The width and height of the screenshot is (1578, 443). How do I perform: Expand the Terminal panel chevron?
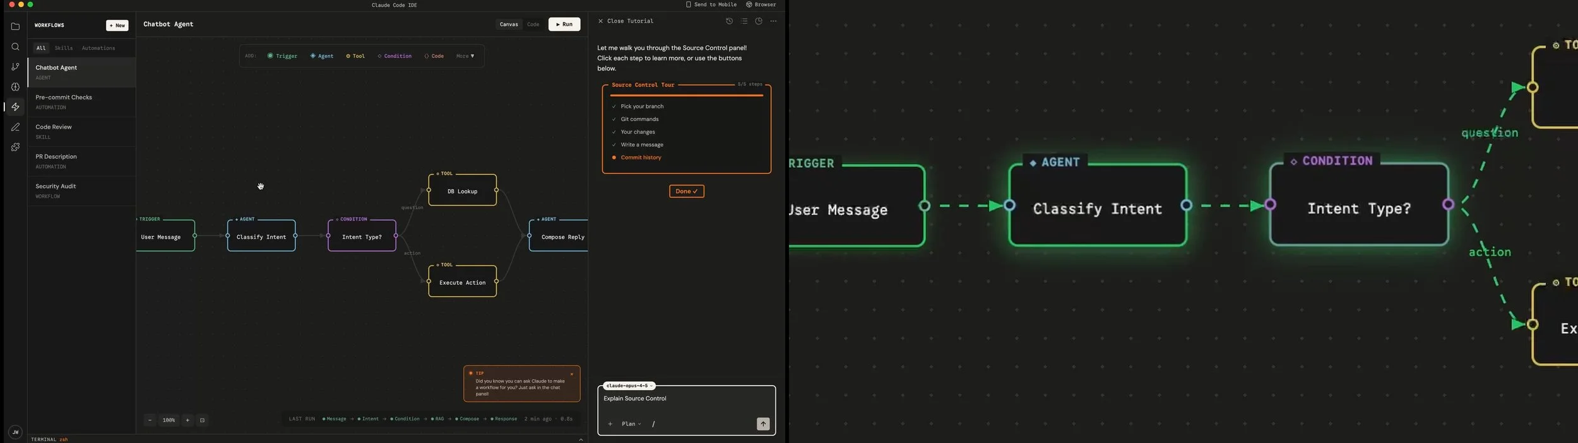click(581, 440)
